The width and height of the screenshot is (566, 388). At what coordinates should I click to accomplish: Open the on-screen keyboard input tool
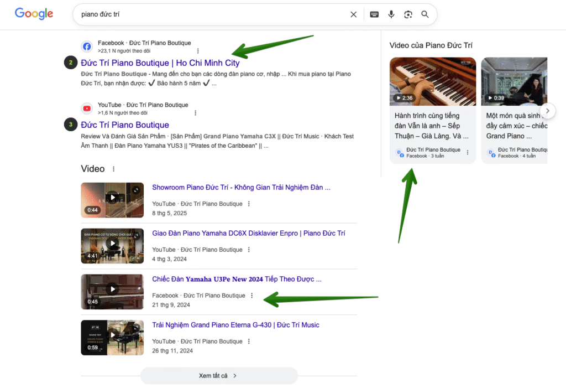point(374,14)
